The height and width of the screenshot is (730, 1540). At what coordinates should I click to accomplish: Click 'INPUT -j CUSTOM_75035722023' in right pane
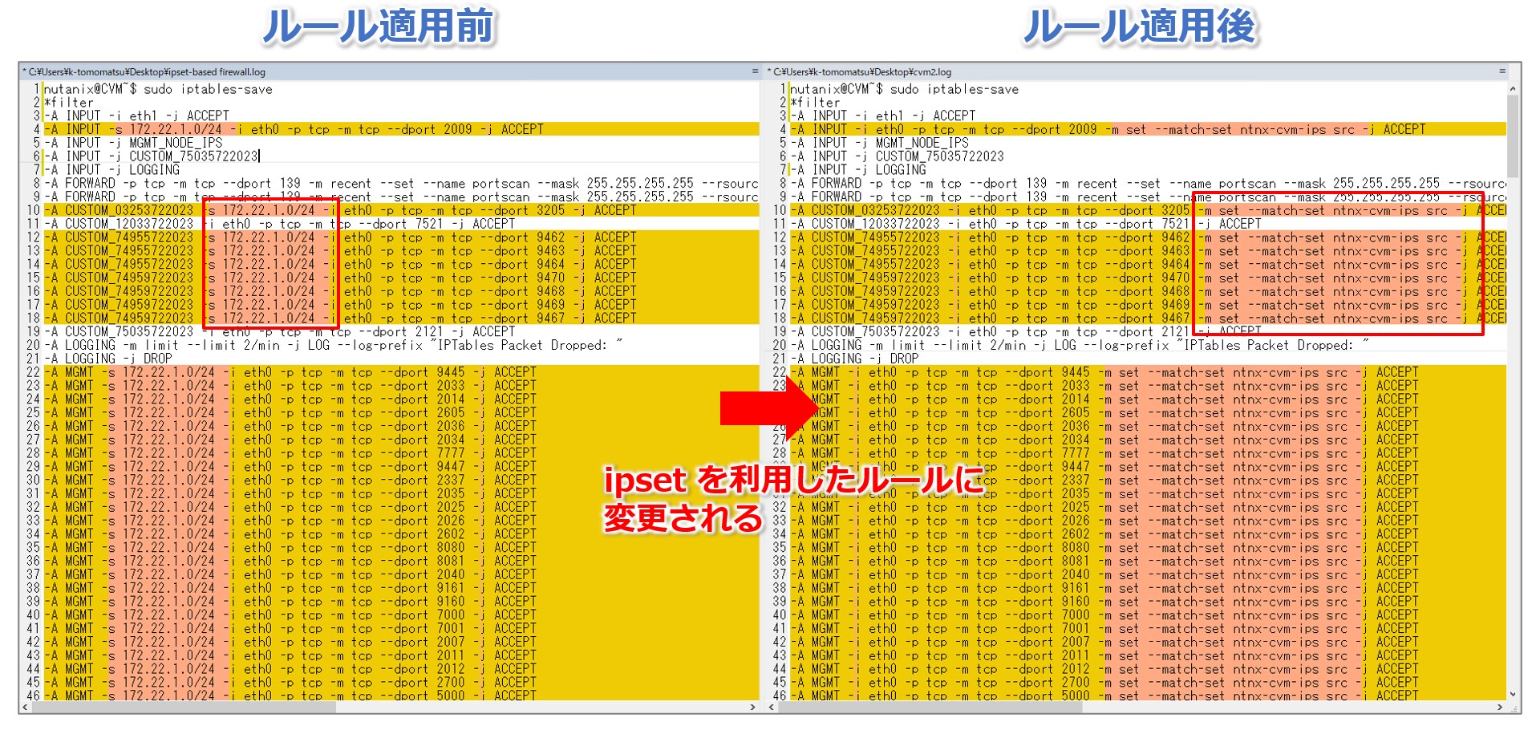[897, 156]
